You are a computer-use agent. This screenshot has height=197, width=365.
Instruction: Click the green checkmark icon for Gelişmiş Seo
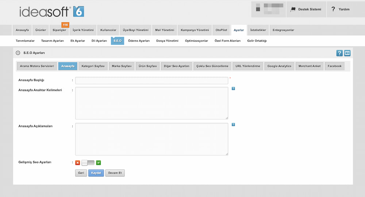click(99, 162)
